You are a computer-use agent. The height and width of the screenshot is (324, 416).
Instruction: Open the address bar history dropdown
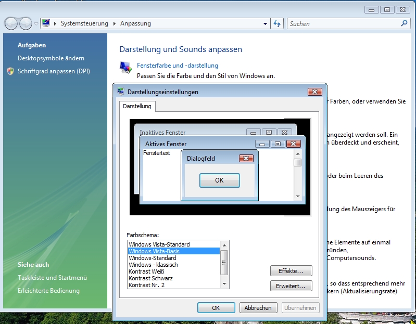[265, 24]
